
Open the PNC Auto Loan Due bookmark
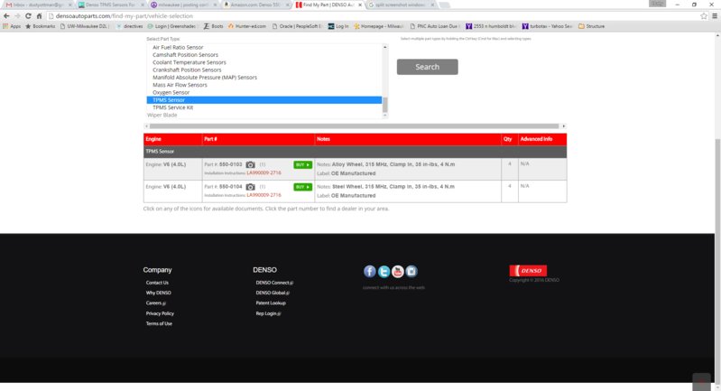[435, 26]
